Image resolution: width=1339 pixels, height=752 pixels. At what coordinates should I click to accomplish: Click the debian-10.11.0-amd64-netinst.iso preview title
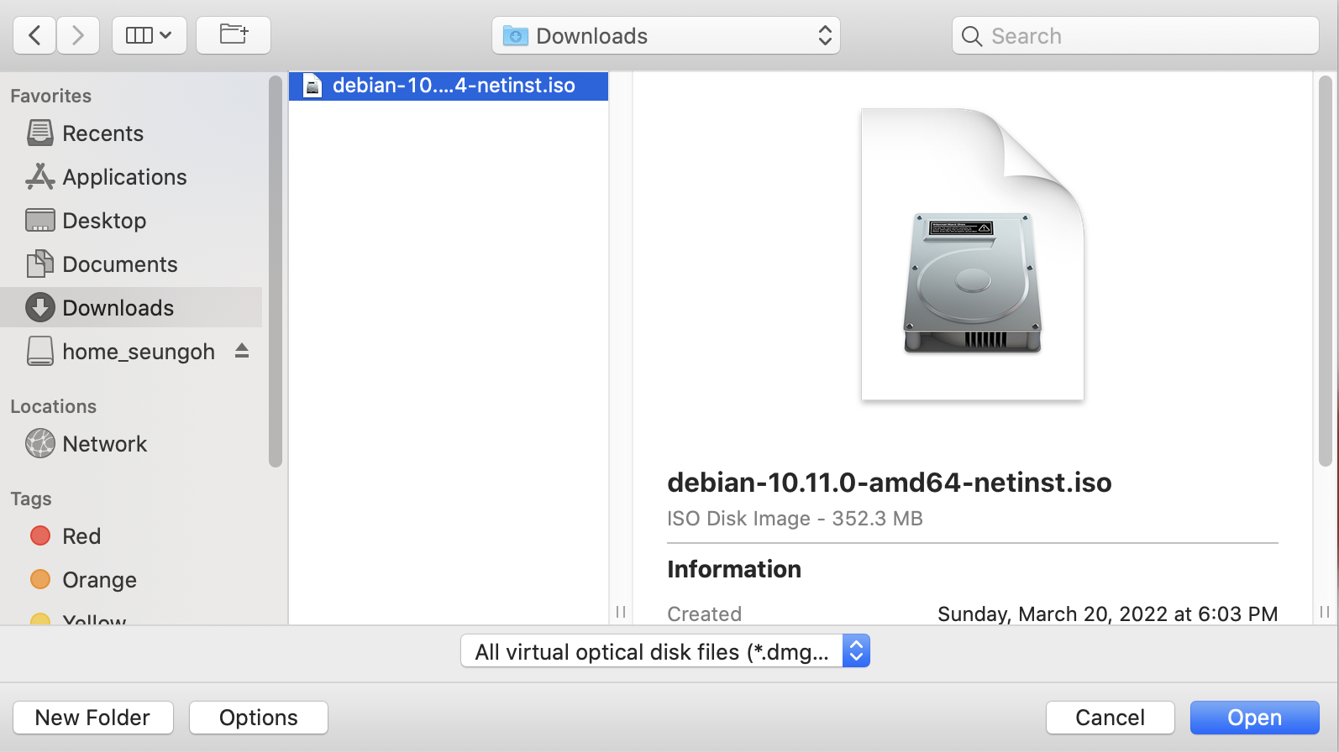(890, 483)
